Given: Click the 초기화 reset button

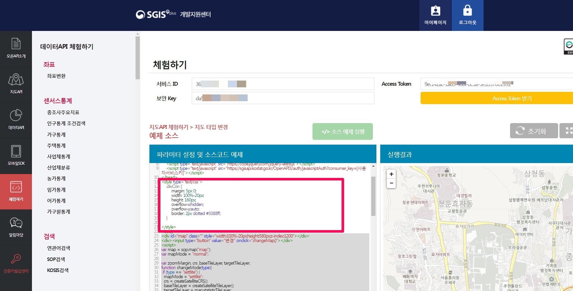Looking at the screenshot, I should pyautogui.click(x=534, y=131).
